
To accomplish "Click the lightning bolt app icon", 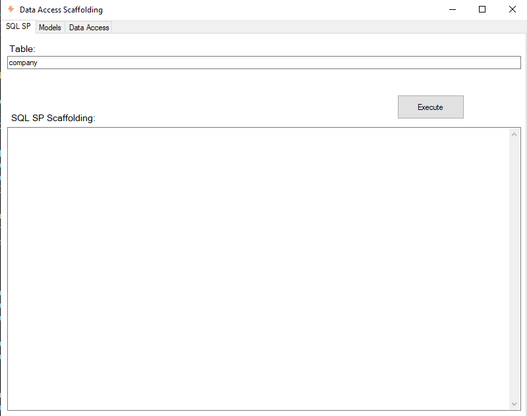I will coord(11,10).
